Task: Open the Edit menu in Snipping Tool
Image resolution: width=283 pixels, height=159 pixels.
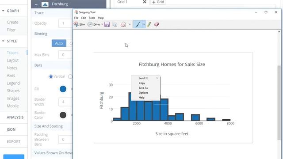Action: pyautogui.click(x=84, y=18)
